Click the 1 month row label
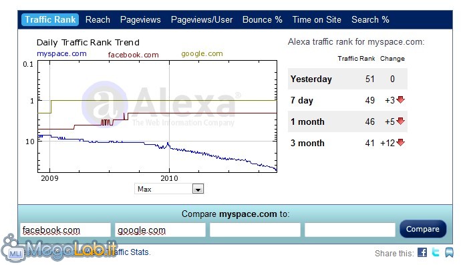Viewport: 467px width, 265px height. (x=307, y=121)
